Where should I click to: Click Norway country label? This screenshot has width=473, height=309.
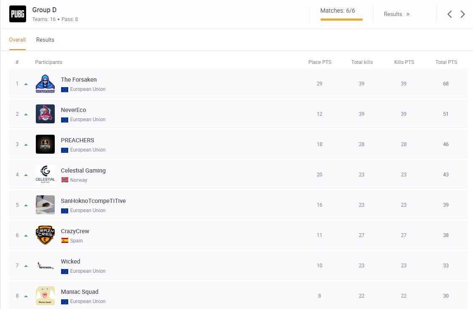(79, 180)
